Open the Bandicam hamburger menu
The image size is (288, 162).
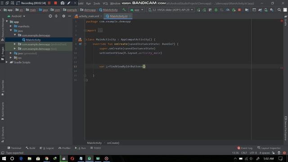(2, 3)
